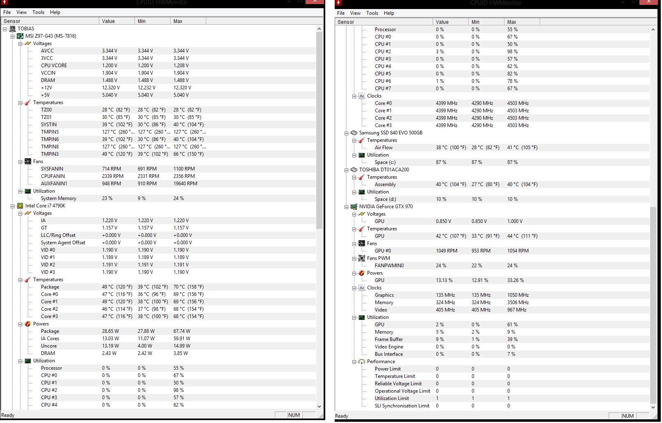Click the motherboard Fans icon

tap(28, 161)
